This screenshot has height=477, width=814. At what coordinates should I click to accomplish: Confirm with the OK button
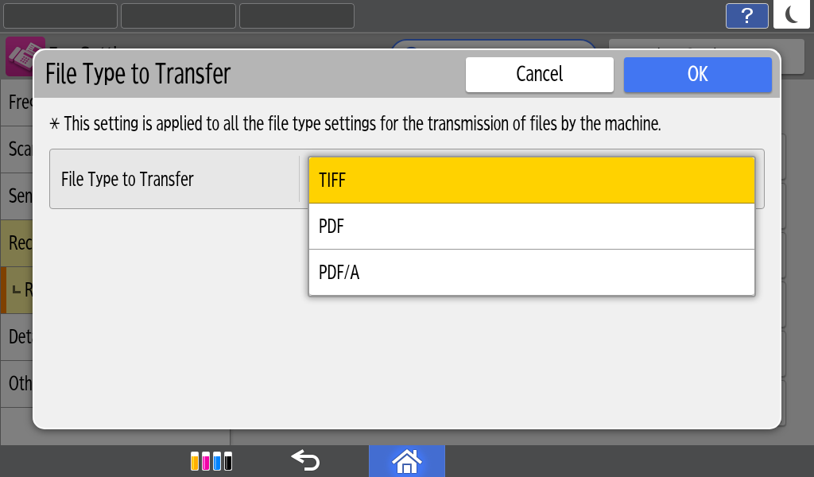pyautogui.click(x=697, y=74)
